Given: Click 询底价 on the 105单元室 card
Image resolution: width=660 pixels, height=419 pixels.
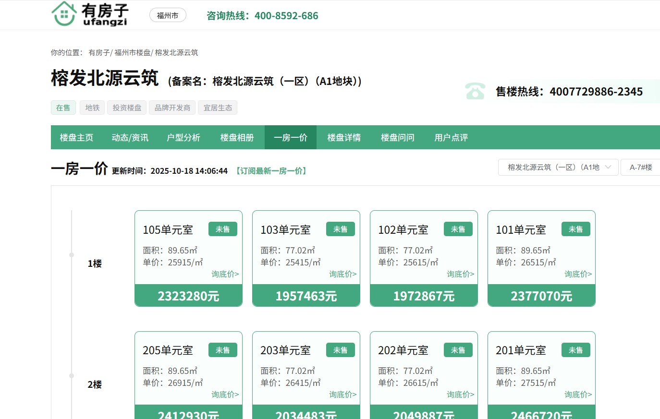Looking at the screenshot, I should [225, 274].
